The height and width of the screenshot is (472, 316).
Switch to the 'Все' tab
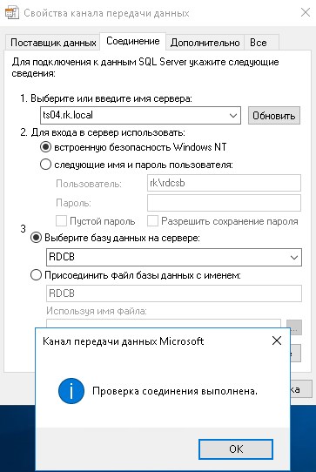point(259,43)
